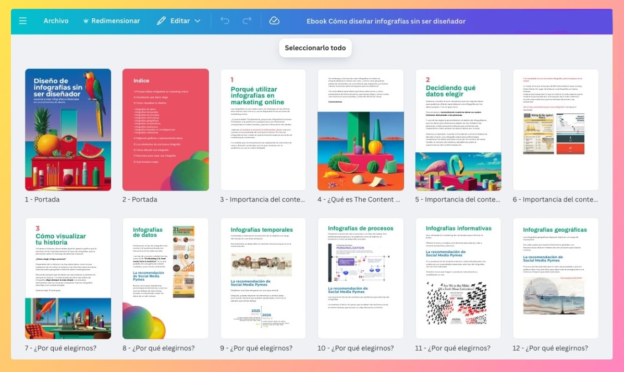Open page 3 Porqué utilizar infografías thumbnail
The height and width of the screenshot is (372, 624).
(x=263, y=129)
